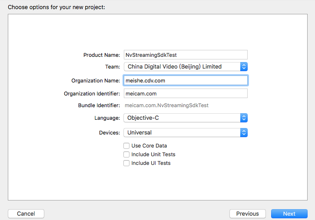Expand the Devices popup showing Universal
Screen dimensions: 315x220
tap(186, 132)
